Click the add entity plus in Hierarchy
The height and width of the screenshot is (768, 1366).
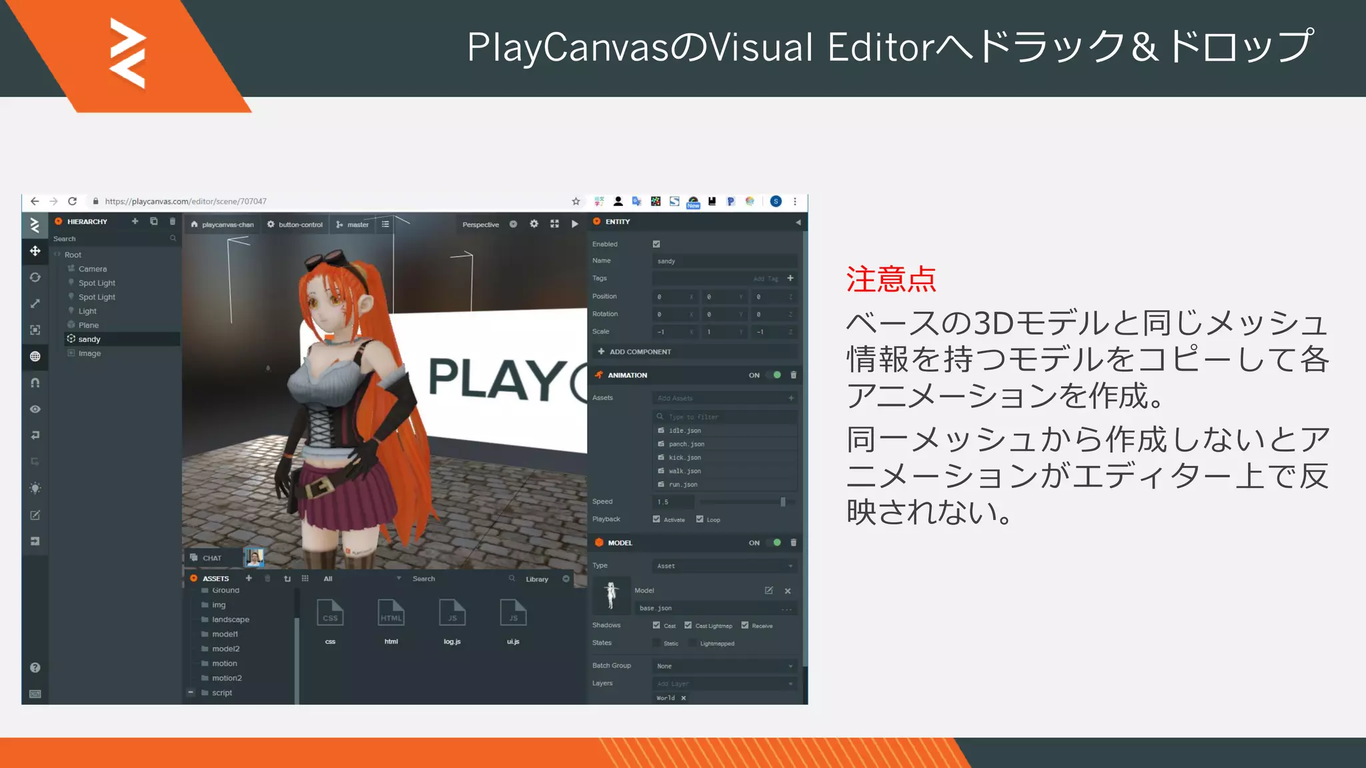(x=135, y=221)
